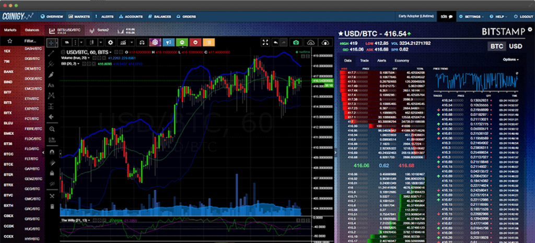This screenshot has height=243, width=535.
Task: Select the zoom in magnifier tool
Action: 52,129
